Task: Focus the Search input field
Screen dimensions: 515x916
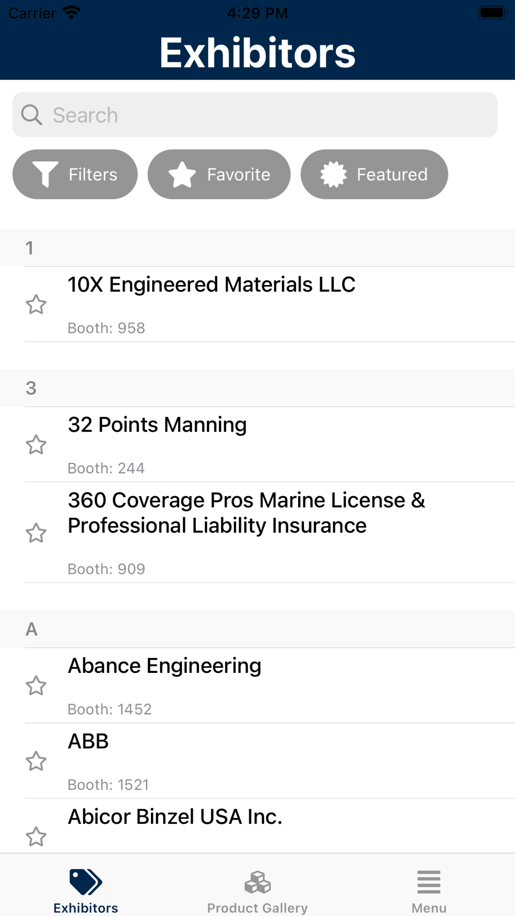Action: pos(268,115)
